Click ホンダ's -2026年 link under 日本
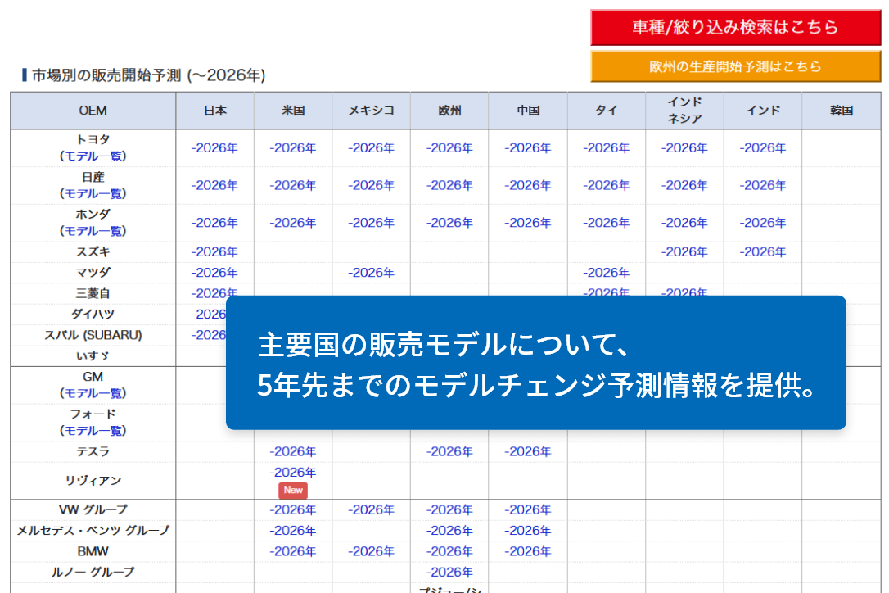 coord(214,223)
